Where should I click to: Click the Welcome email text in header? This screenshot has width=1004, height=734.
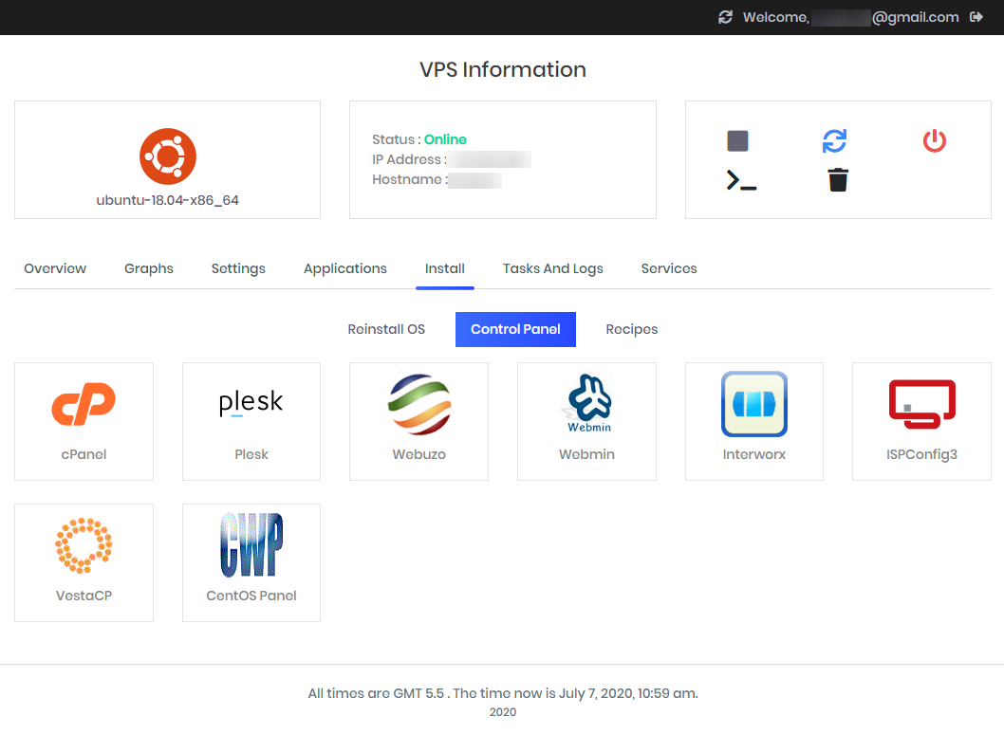click(x=850, y=17)
